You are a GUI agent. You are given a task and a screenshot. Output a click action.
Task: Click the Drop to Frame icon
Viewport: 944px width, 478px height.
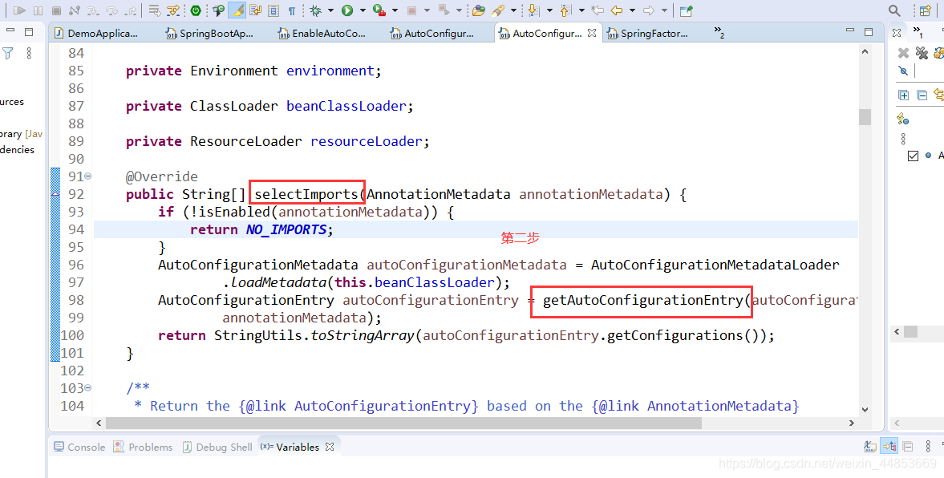pos(155,10)
